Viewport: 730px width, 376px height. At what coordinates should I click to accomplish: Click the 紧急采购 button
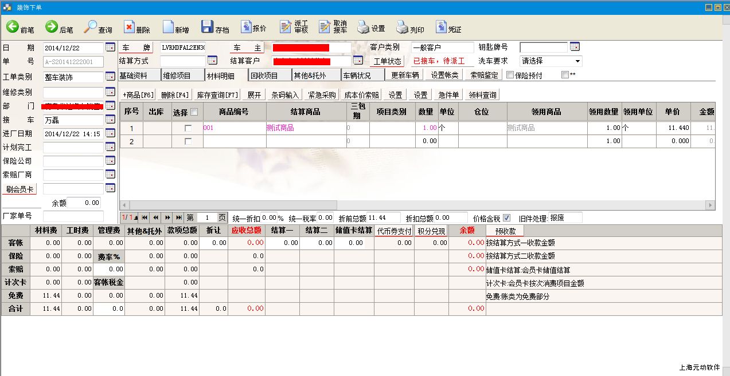tap(322, 95)
